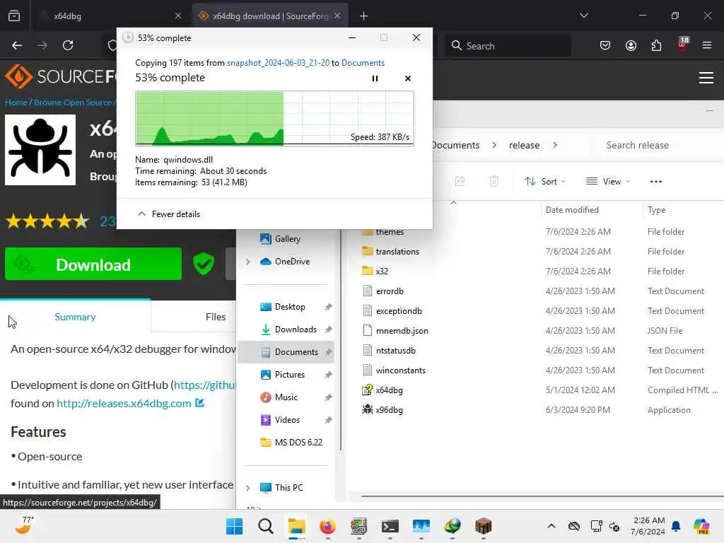This screenshot has width=724, height=543.
Task: Open Firefox View icon at top left
Action: tap(14, 16)
